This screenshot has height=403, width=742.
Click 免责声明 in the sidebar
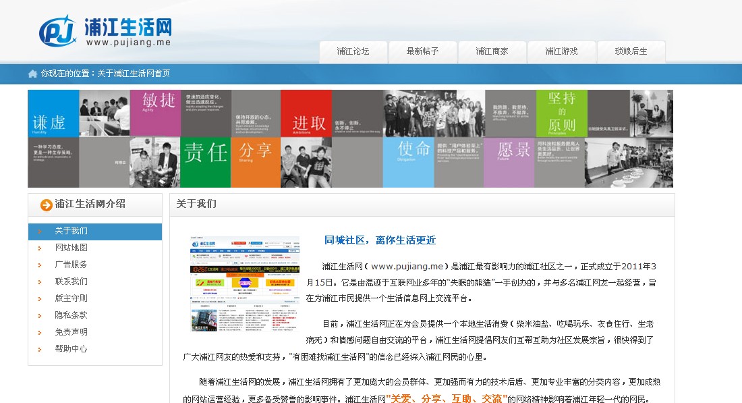coord(71,332)
